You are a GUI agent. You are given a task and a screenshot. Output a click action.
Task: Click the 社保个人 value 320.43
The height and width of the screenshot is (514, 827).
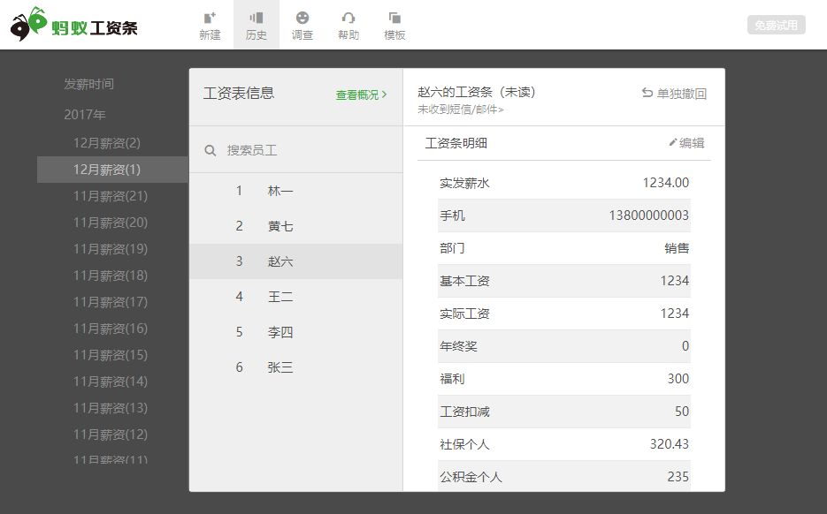(x=670, y=444)
